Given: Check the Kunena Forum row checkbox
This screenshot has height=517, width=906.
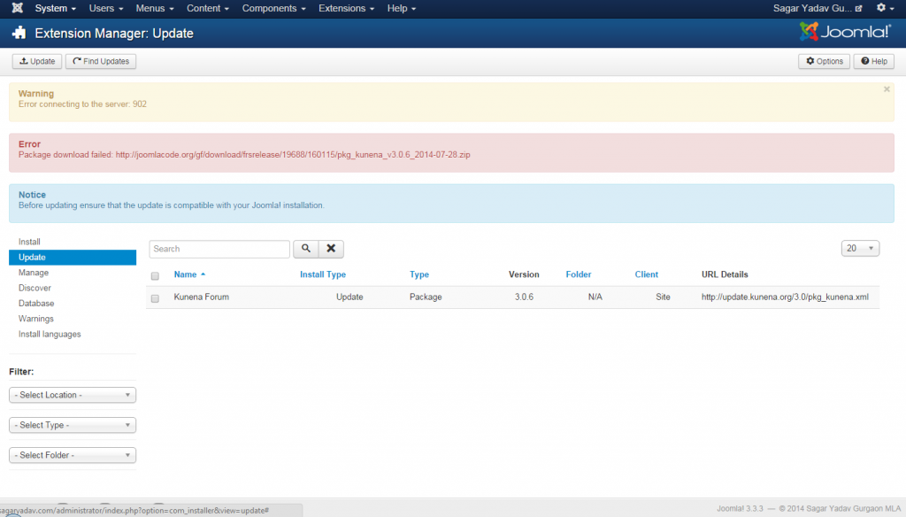Looking at the screenshot, I should coord(155,298).
